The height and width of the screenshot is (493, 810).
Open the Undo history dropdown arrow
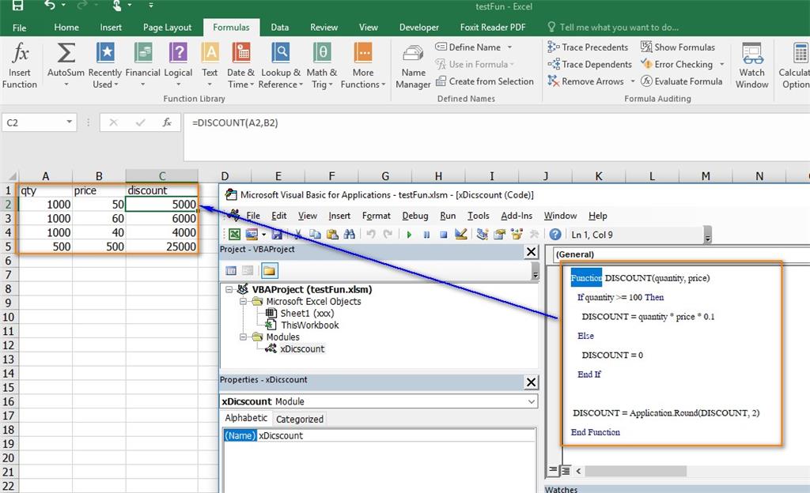(63, 6)
